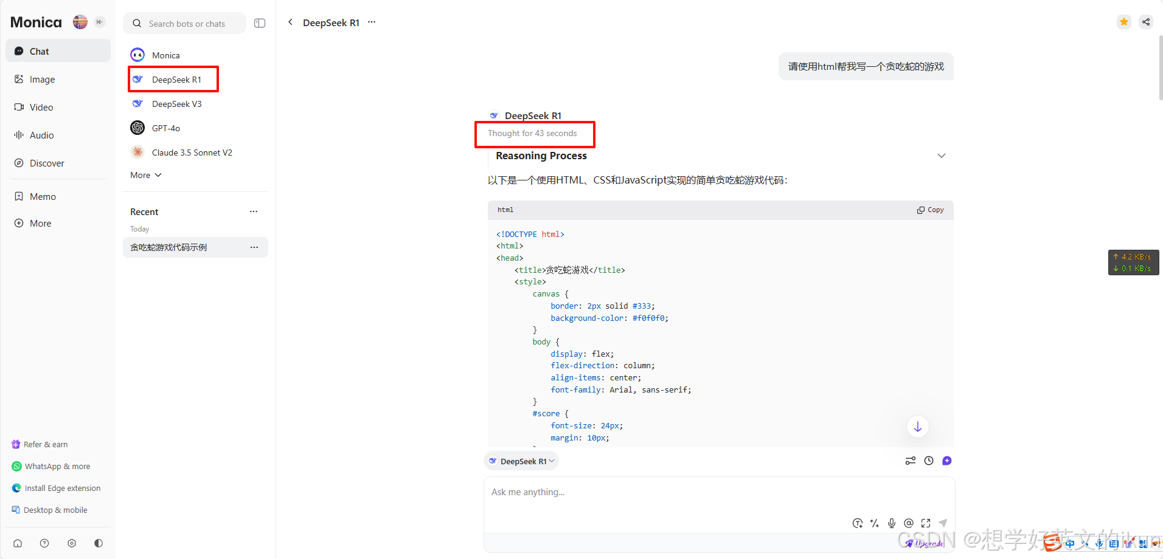Click the page vertical scrollbar
Screen dimensions: 1163x559
pos(1161,67)
